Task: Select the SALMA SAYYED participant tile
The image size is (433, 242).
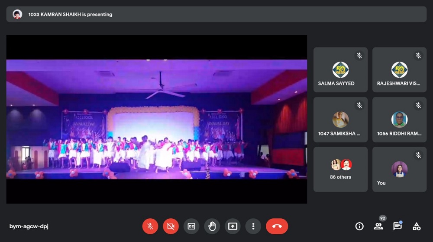Action: (x=340, y=70)
